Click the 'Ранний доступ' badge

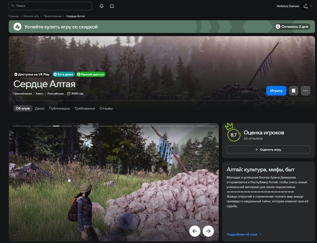click(91, 74)
